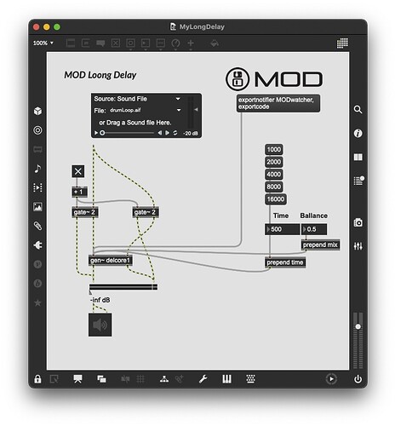This screenshot has width=395, height=426.
Task: Toggle the patcher lock icon
Action: click(37, 379)
